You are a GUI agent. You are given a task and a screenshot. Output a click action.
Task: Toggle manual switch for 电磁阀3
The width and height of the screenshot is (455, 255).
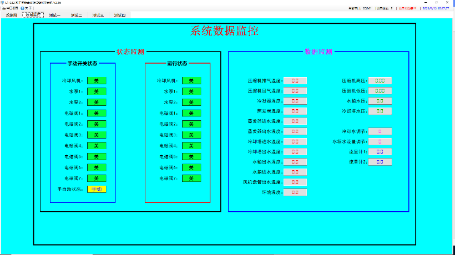point(96,135)
